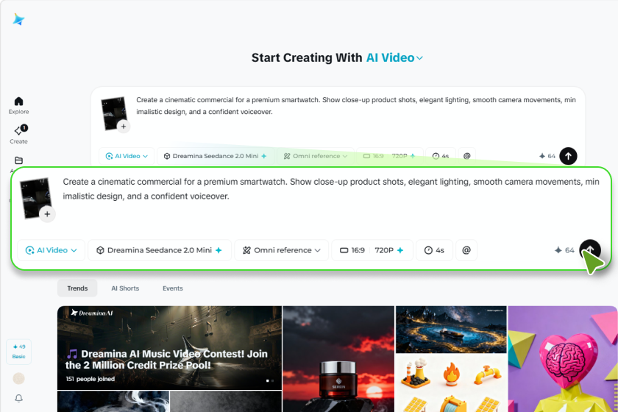Expand the AI Video chevron in the heading
Screen dimensions: 618x412
click(420, 58)
